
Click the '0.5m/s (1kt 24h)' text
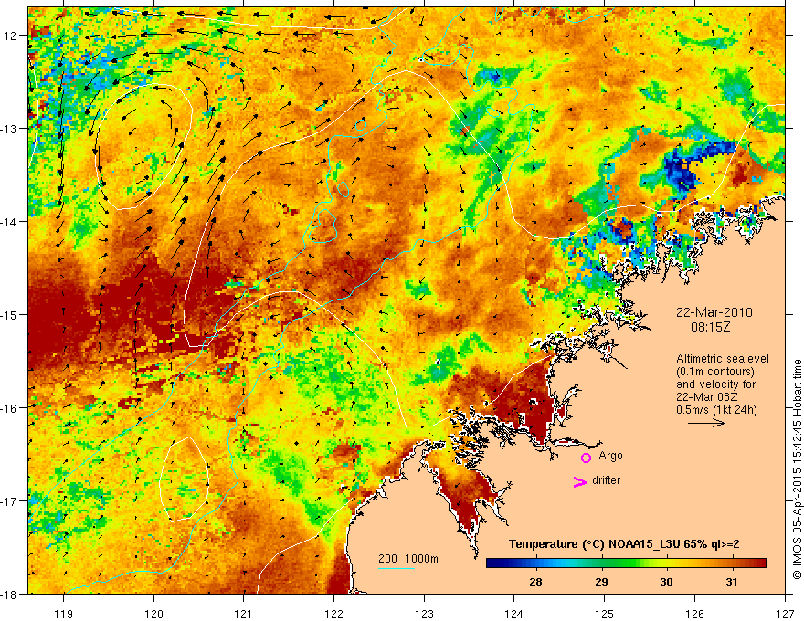point(716,410)
